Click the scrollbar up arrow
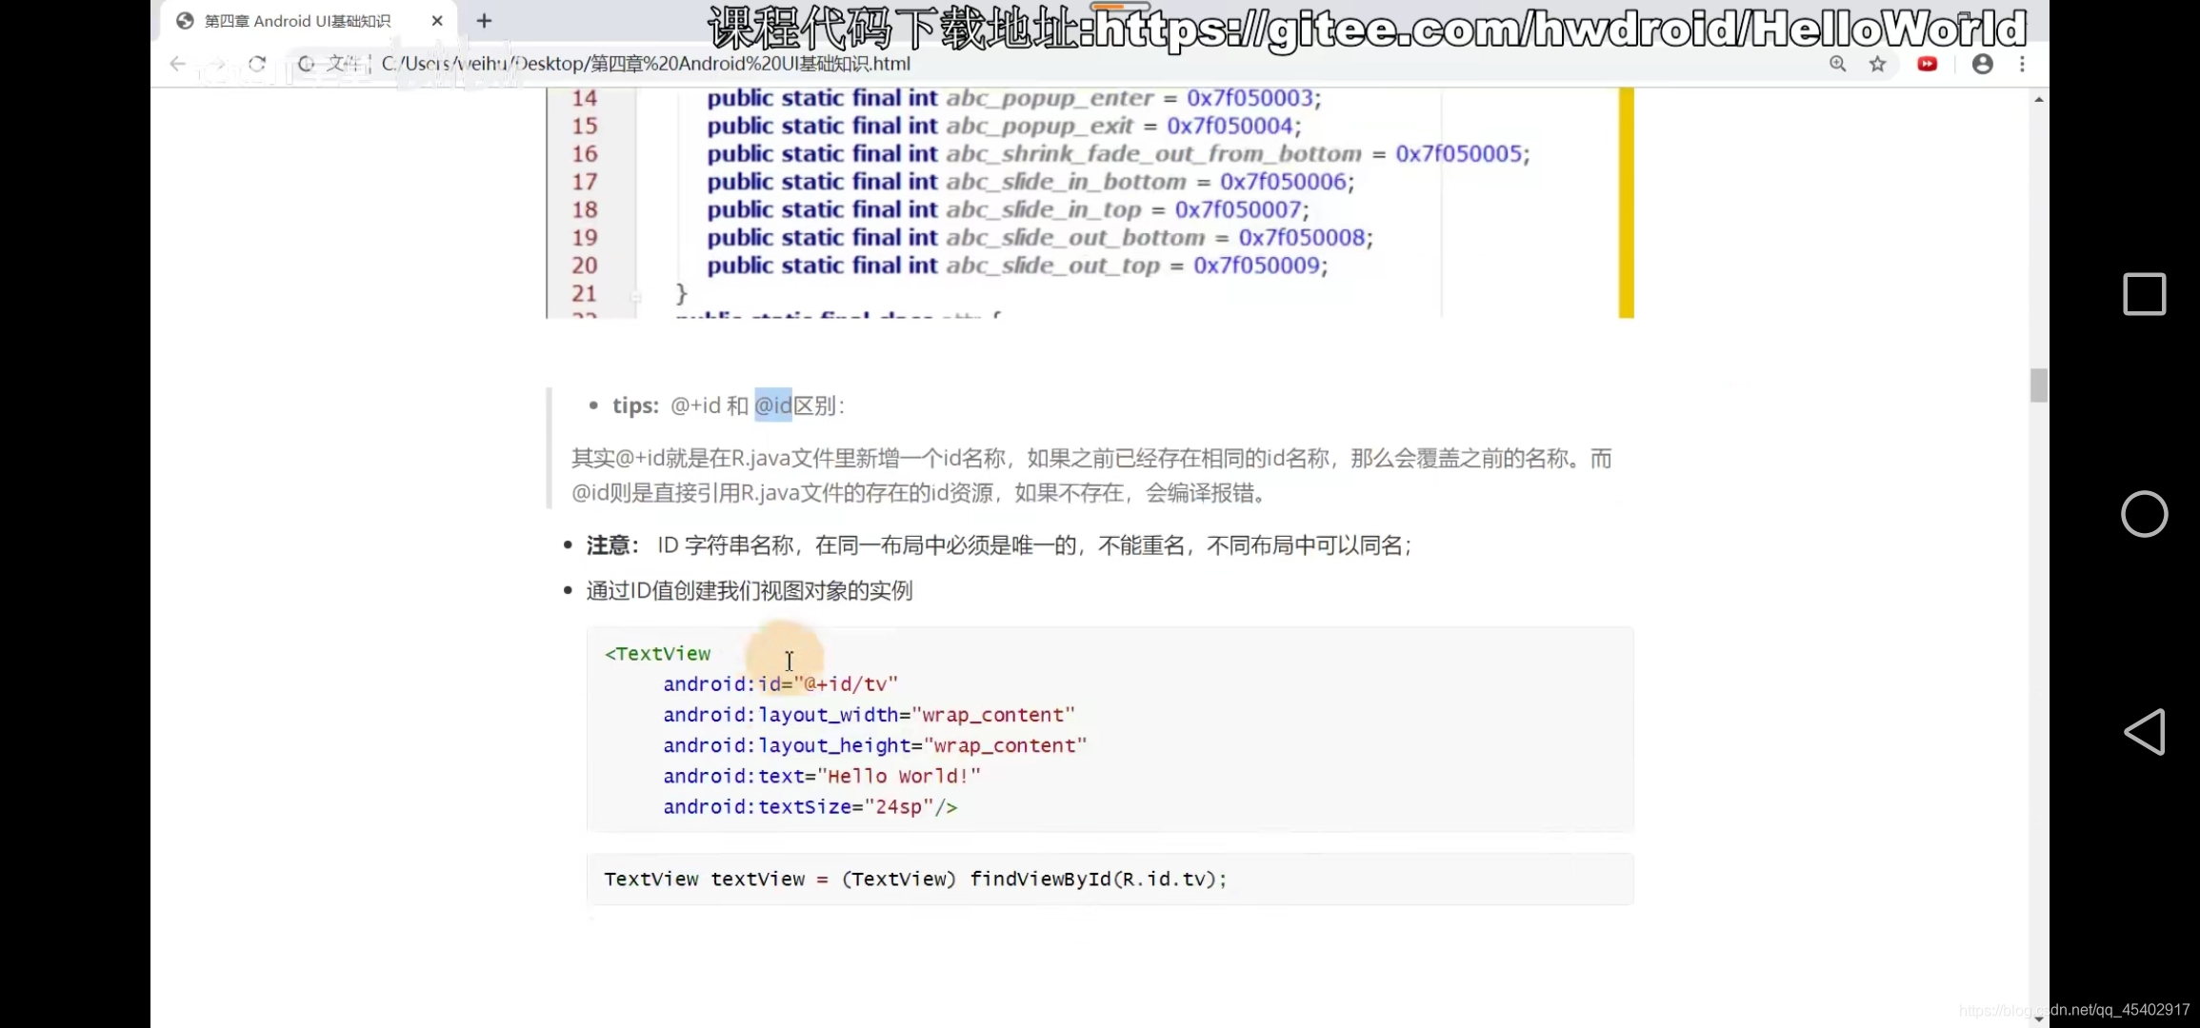This screenshot has width=2200, height=1028. (x=2039, y=99)
